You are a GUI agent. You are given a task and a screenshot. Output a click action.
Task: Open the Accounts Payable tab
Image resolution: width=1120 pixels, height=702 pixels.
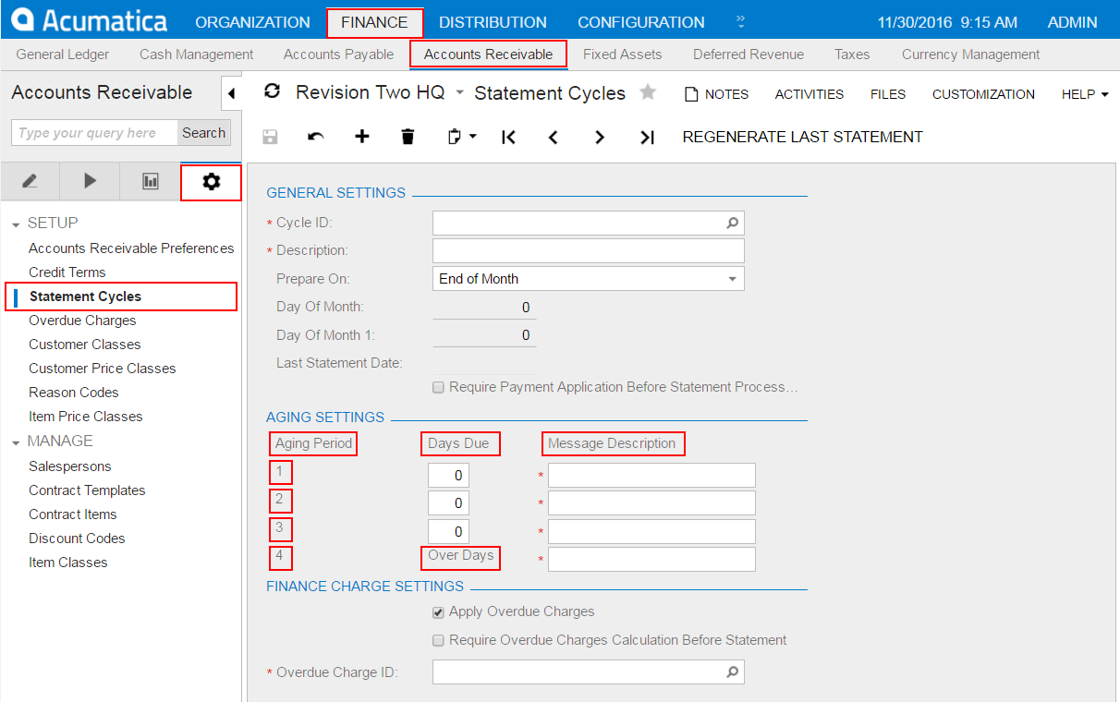338,54
